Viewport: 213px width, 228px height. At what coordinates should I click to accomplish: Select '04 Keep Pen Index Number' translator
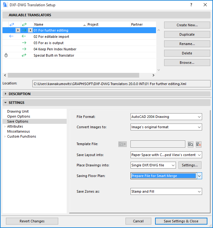79,49
